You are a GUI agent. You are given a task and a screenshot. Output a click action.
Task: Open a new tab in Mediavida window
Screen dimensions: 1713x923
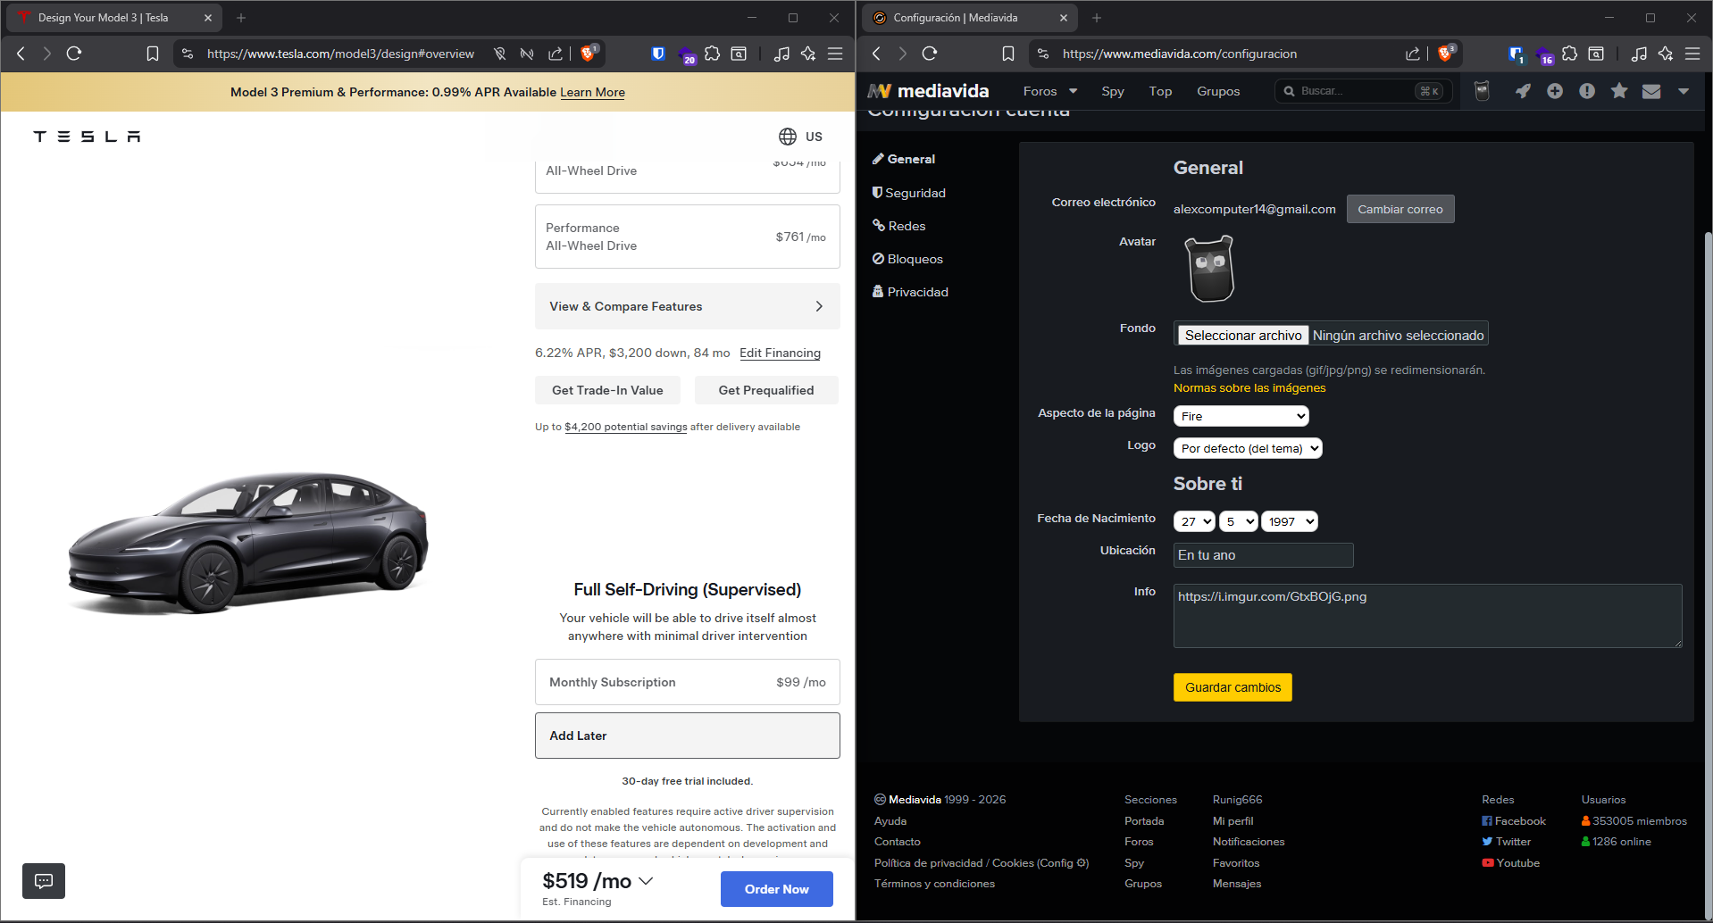click(1097, 18)
